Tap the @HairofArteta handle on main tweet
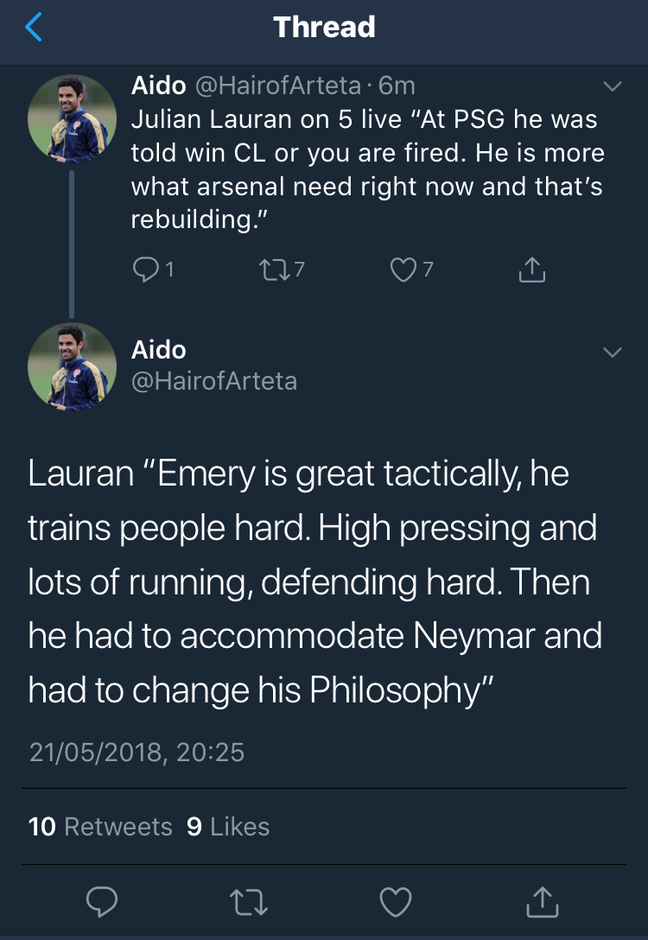This screenshot has height=940, width=648. [213, 380]
